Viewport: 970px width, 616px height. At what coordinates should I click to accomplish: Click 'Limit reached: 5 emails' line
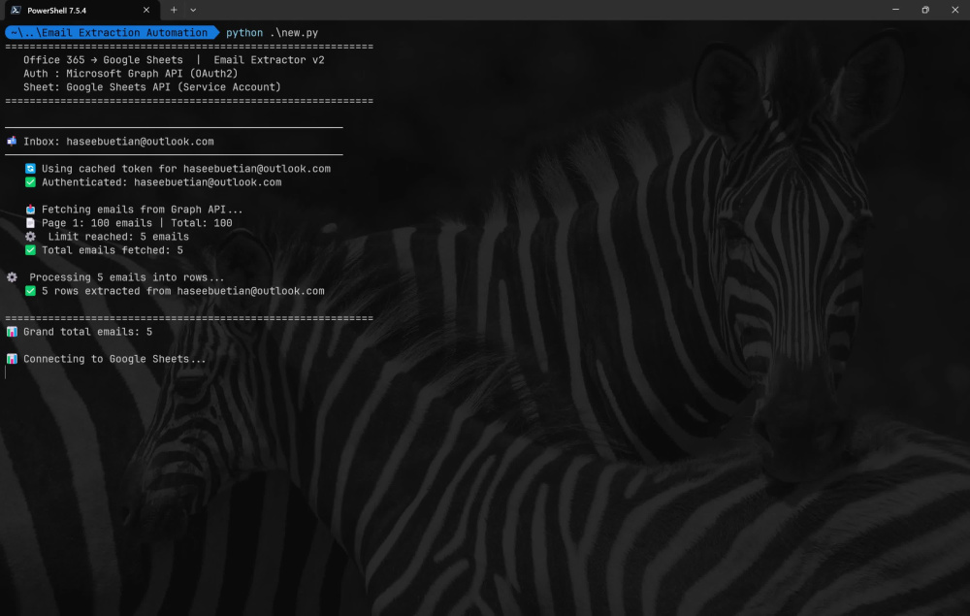(118, 237)
